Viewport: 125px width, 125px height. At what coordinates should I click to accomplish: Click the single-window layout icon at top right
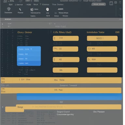click(111, 3)
